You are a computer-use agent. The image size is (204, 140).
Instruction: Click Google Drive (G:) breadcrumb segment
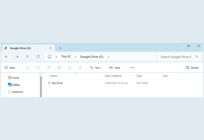[92, 57]
